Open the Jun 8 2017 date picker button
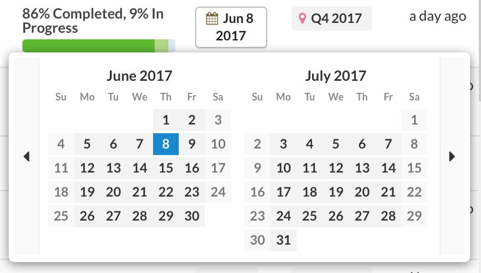This screenshot has width=481, height=273. click(x=231, y=27)
